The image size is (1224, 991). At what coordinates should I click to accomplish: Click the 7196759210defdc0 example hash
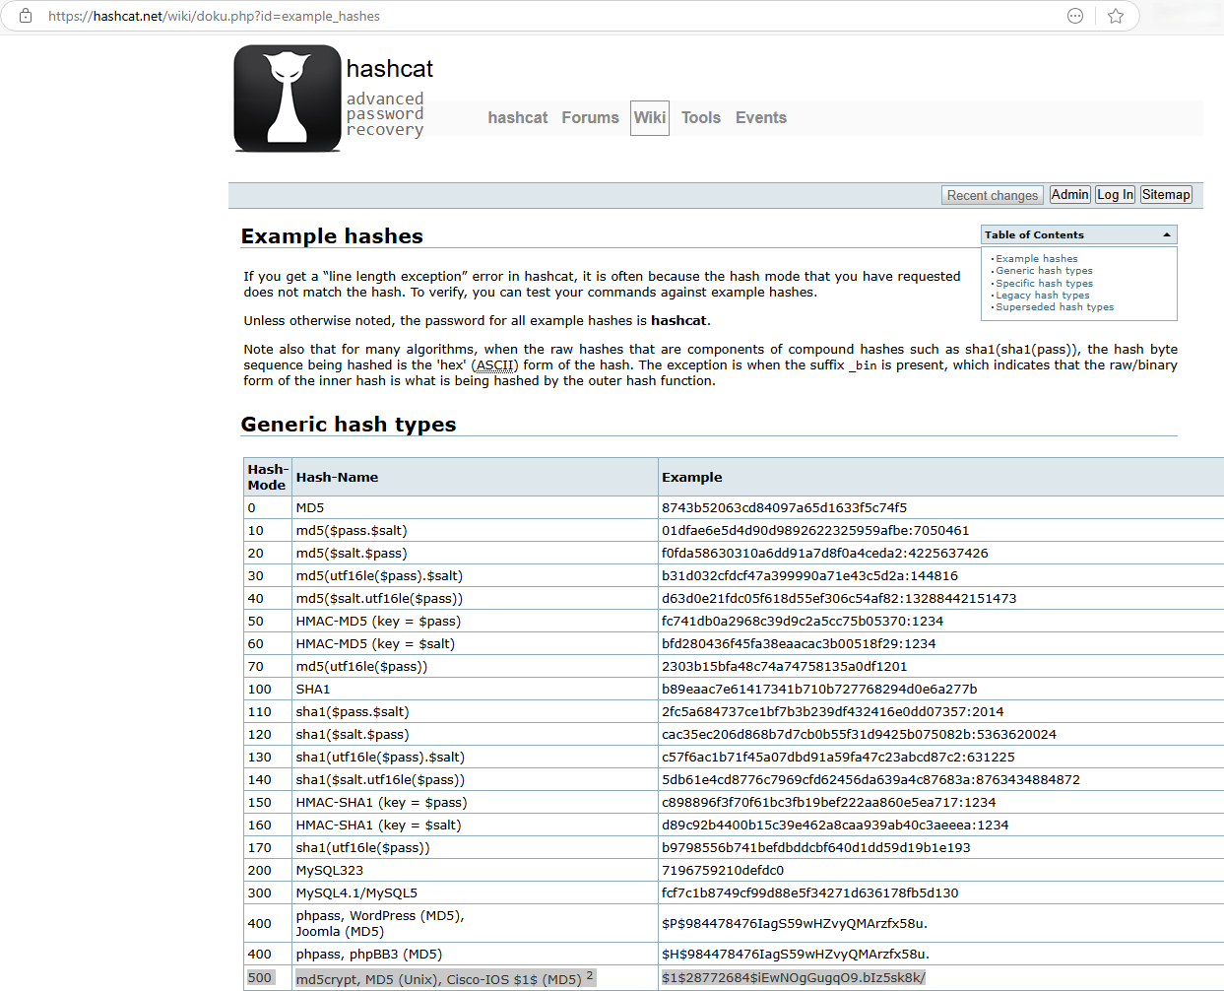tap(723, 871)
